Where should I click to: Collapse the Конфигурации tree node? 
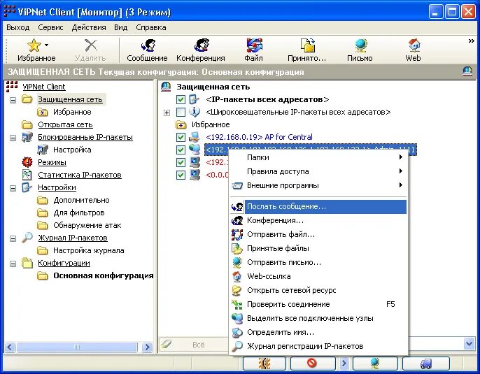(13, 264)
